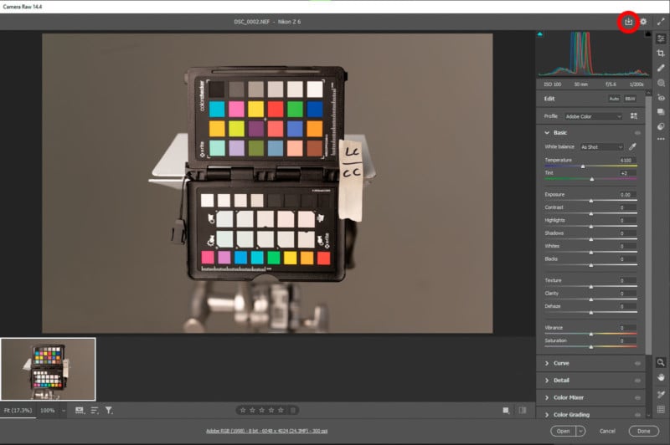The height and width of the screenshot is (445, 670).
Task: Select the Crop tool in right toolbar
Action: point(661,53)
